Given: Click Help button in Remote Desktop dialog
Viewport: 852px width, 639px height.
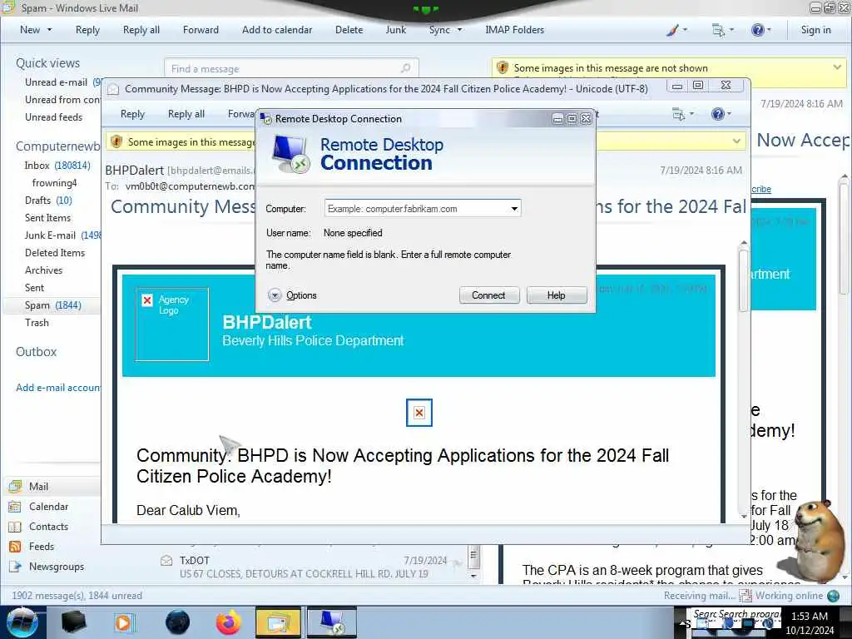Looking at the screenshot, I should pyautogui.click(x=557, y=295).
